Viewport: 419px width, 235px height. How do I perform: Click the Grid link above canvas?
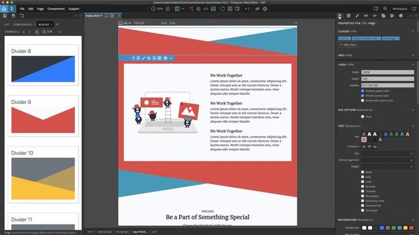164,23
